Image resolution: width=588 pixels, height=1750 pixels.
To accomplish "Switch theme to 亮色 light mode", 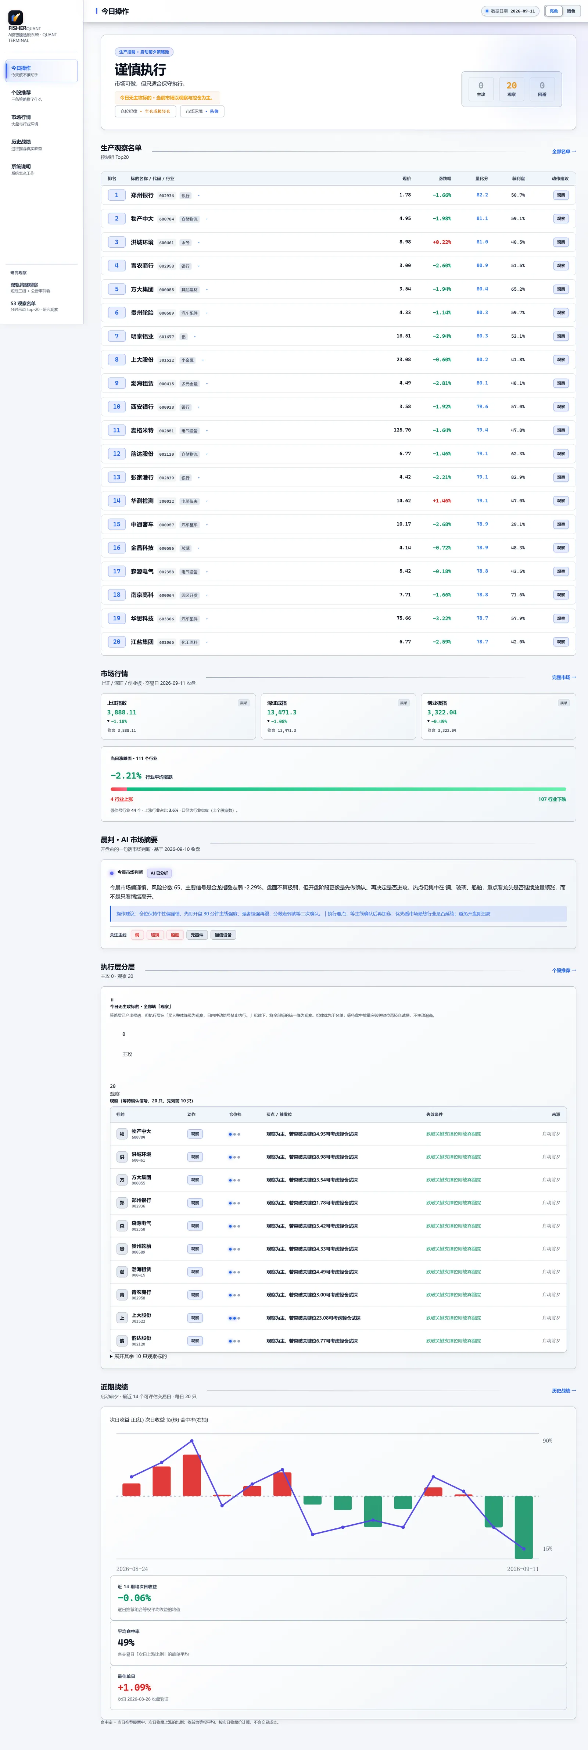I will [x=553, y=11].
